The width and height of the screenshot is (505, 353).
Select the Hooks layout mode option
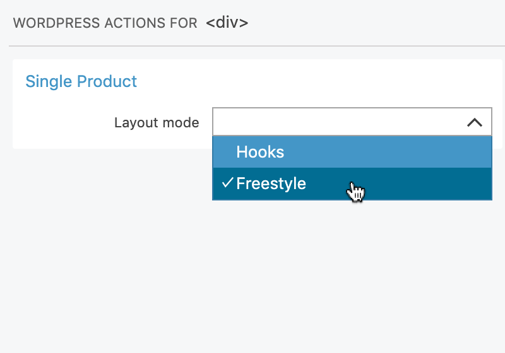coord(352,152)
